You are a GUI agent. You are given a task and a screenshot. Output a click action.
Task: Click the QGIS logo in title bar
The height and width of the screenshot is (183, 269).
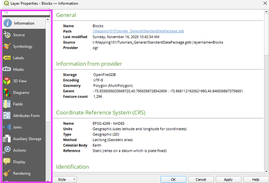point(6,3)
